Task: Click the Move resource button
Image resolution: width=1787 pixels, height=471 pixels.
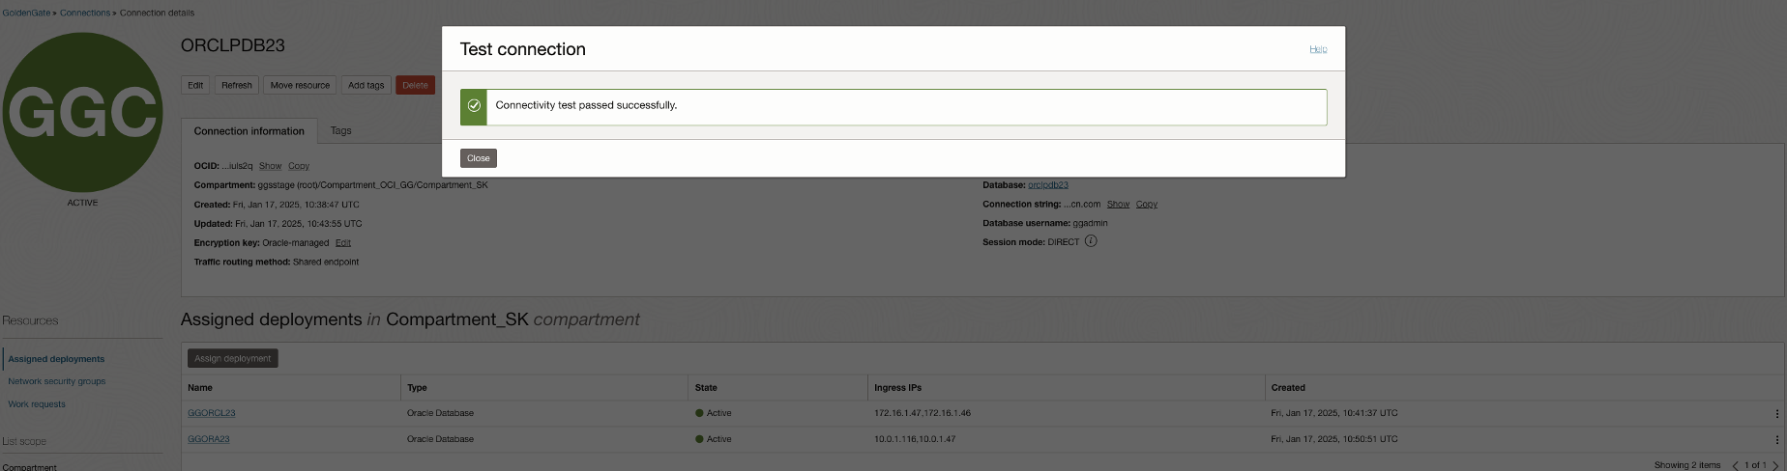Action: (x=300, y=85)
